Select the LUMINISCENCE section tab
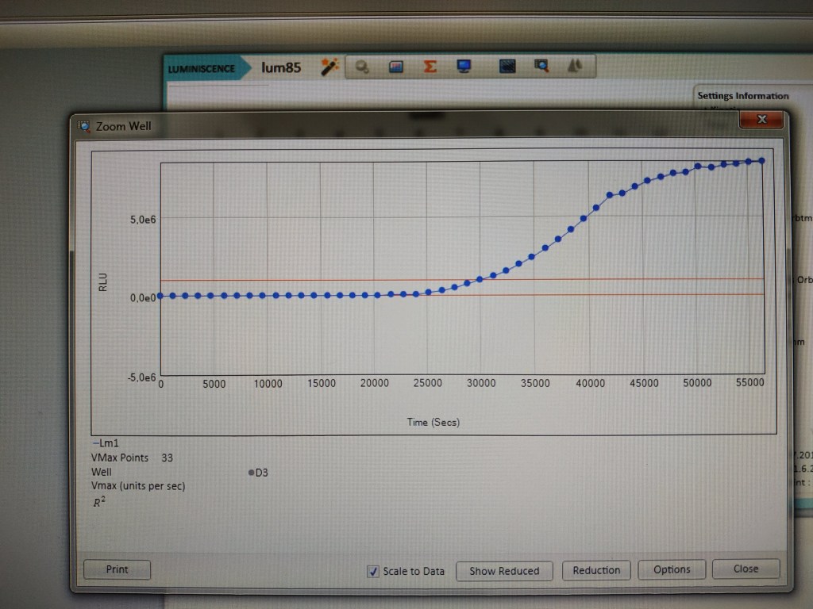 (202, 68)
